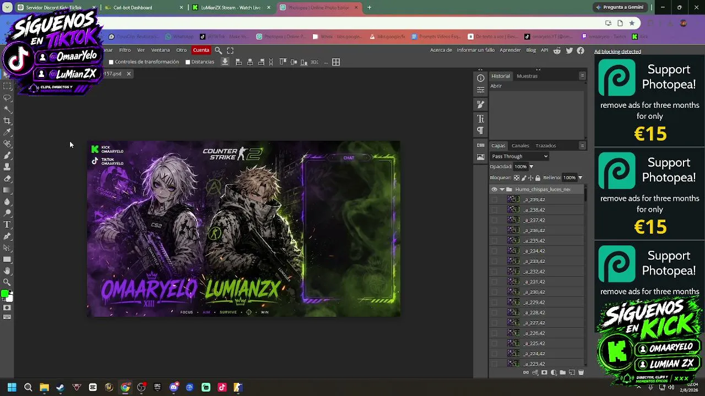Open the Capas panel options menu
Image resolution: width=705 pixels, height=396 pixels.
pos(582,146)
